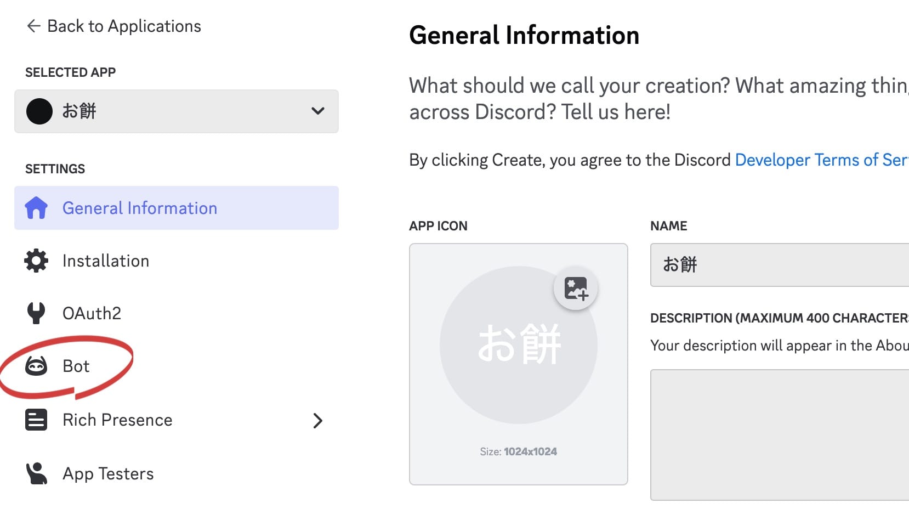Open the selected app dropdown お餅

pyautogui.click(x=177, y=111)
